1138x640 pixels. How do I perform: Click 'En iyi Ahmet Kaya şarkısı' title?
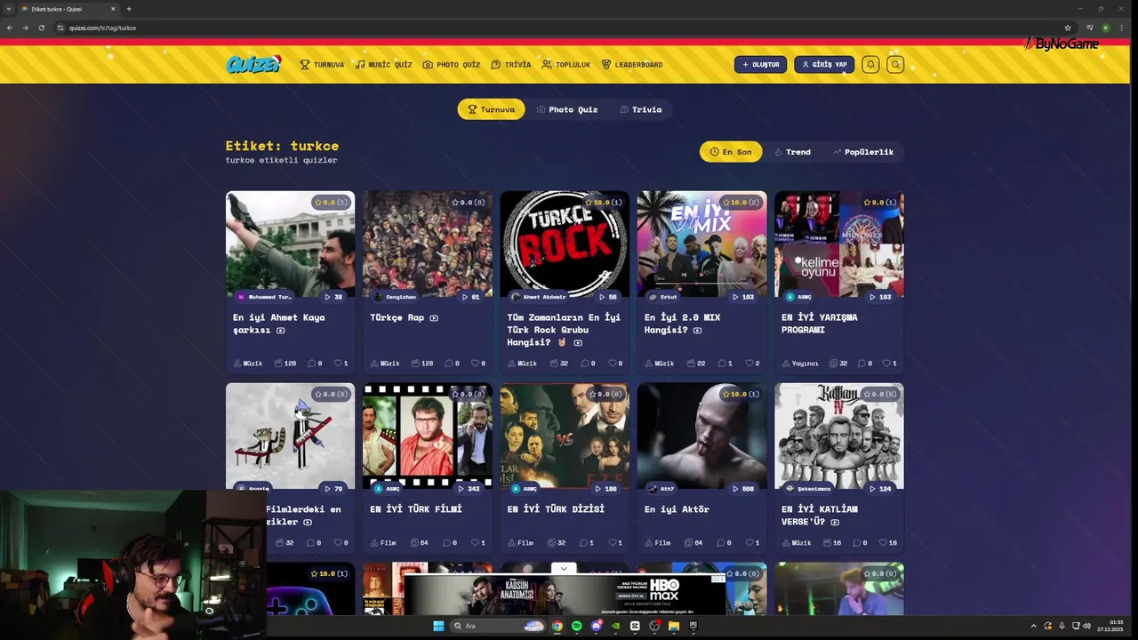tap(279, 324)
